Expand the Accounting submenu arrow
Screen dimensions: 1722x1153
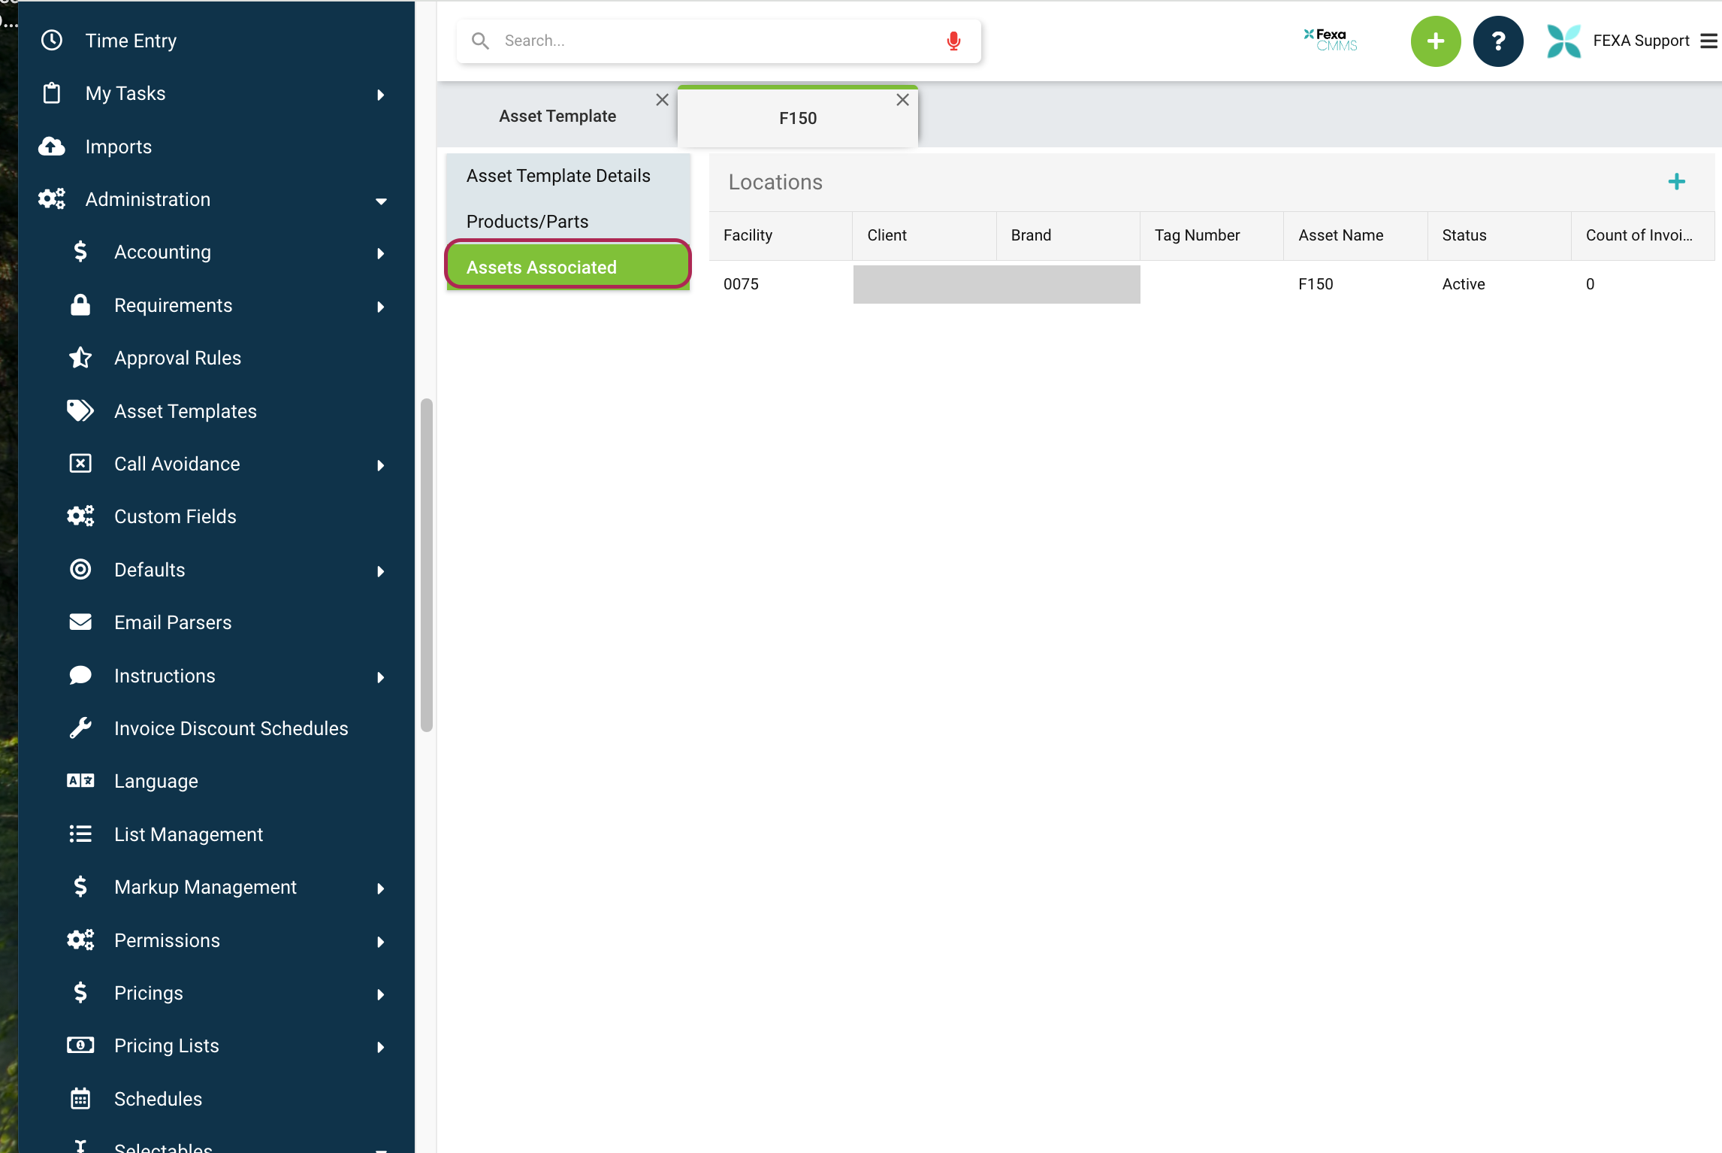coord(381,253)
